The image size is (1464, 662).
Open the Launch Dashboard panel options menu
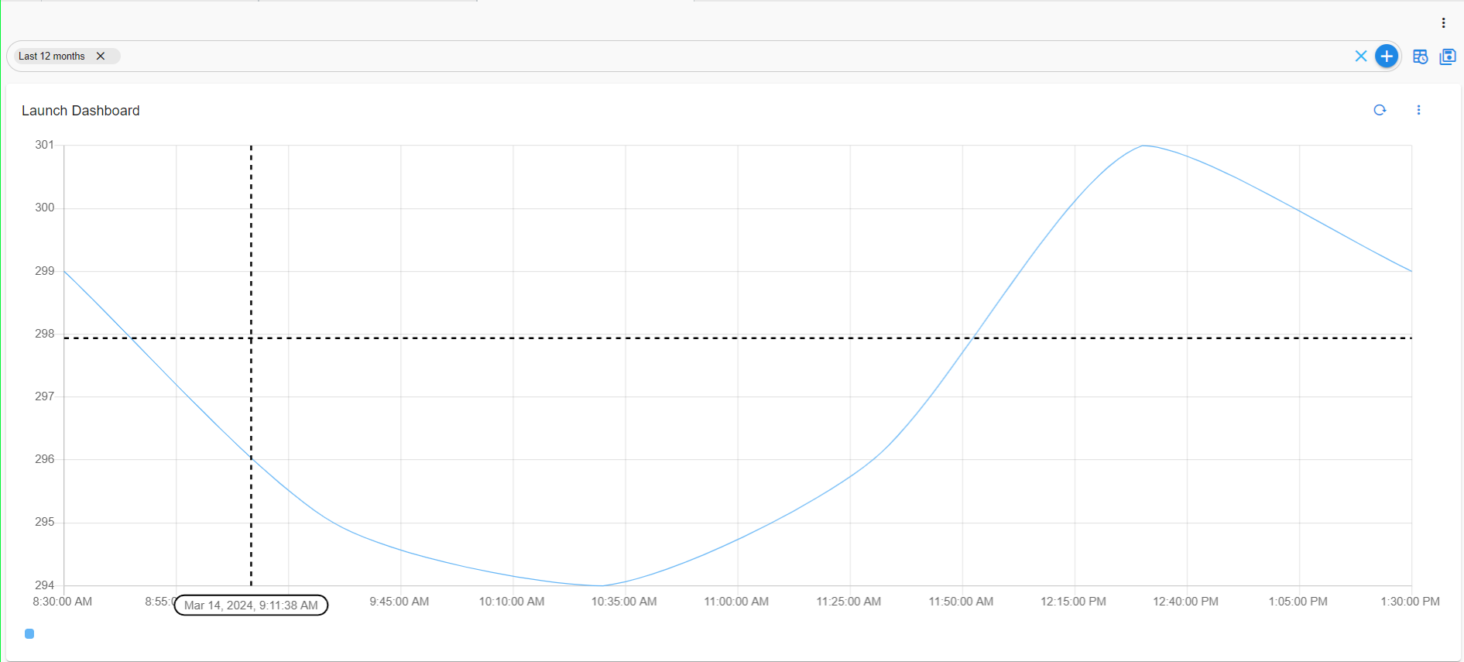pos(1418,110)
